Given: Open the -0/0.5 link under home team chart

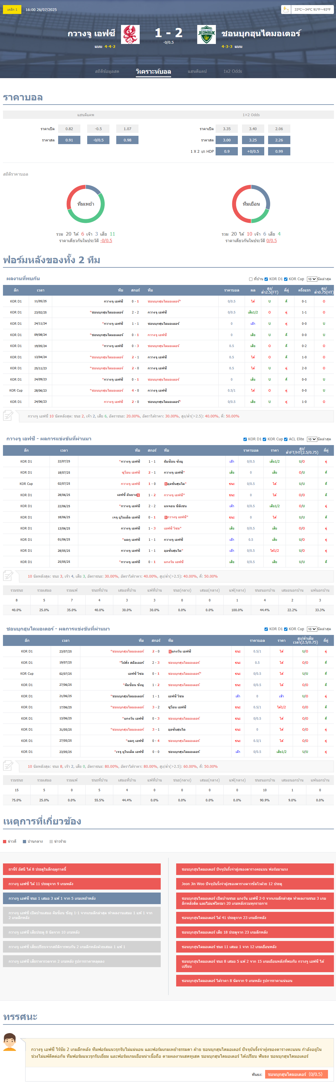Looking at the screenshot, I should pos(106,241).
